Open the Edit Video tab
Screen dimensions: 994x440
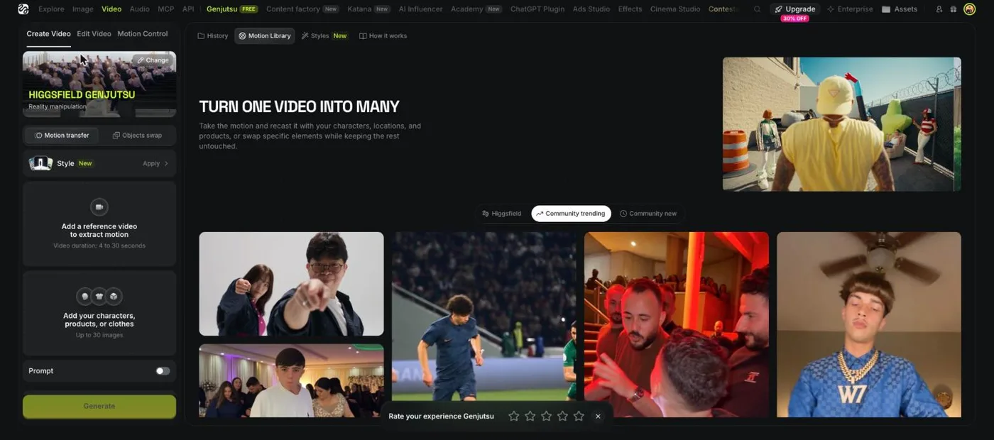click(x=94, y=34)
